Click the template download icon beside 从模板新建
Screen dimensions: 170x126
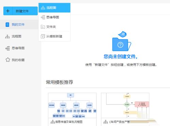[x=43, y=36]
